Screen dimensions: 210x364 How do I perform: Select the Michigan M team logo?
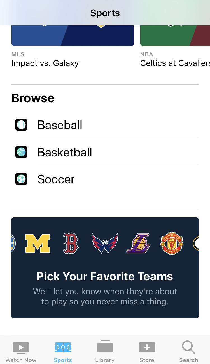(38, 243)
